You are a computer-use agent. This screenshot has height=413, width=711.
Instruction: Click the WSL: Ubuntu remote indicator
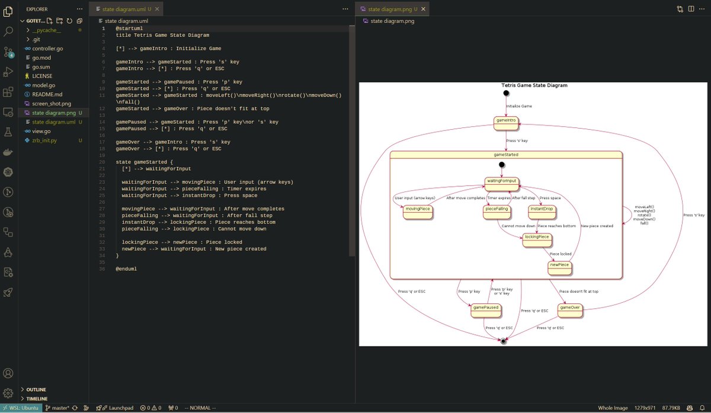pyautogui.click(x=21, y=408)
